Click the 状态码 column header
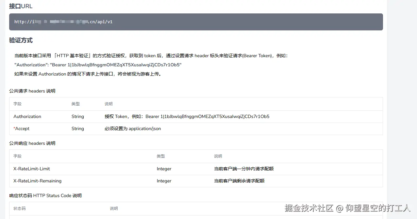 click(x=20, y=209)
